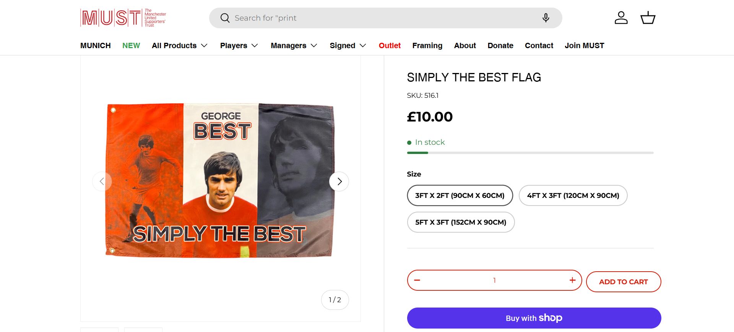This screenshot has width=734, height=332.
Task: Open the user account icon
Action: [x=621, y=18]
